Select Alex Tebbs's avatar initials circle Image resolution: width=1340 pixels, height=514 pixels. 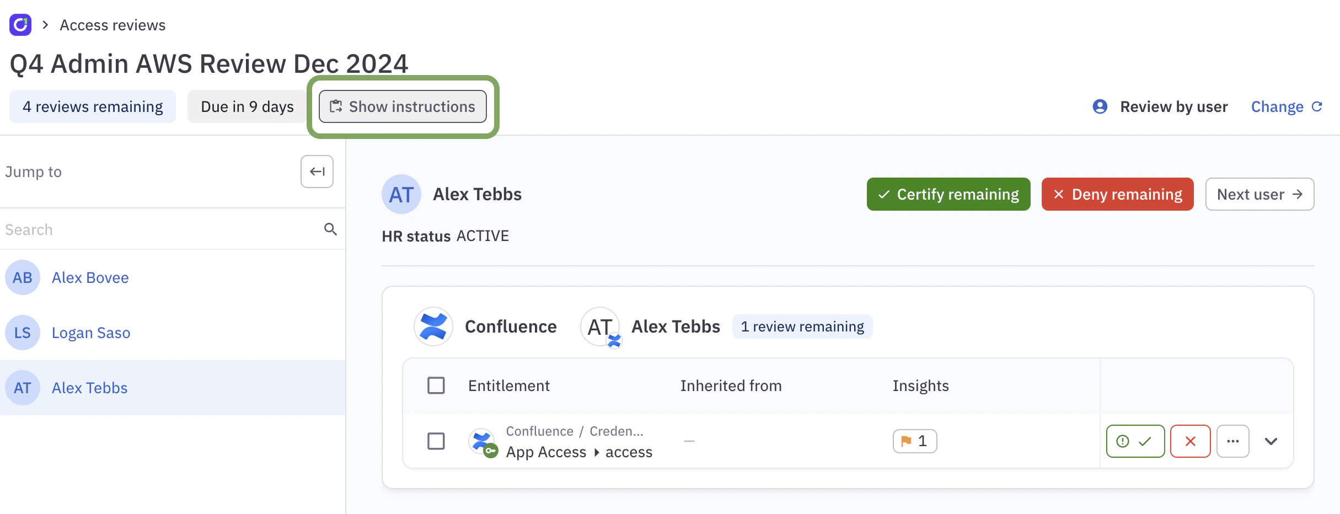tap(401, 194)
